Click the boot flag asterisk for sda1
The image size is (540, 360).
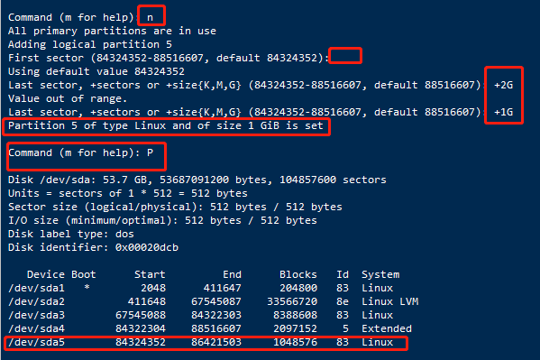(87, 287)
